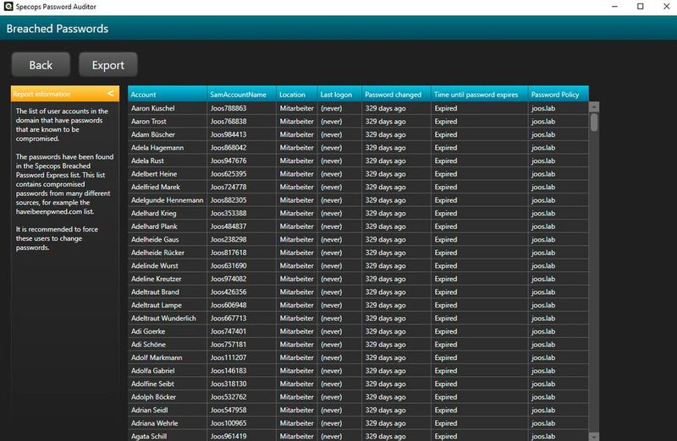677x441 pixels.
Task: Click the table vertical scrollbar thumb
Action: (x=594, y=122)
